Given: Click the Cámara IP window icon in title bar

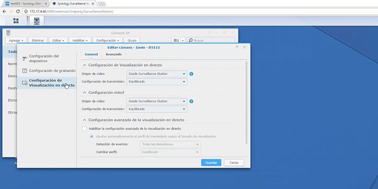Looking at the screenshot, I should pos(8,33).
